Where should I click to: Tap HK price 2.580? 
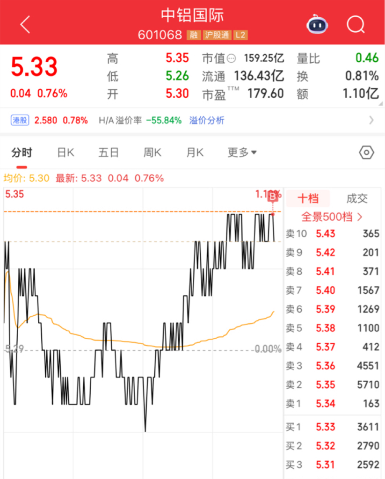click(x=45, y=120)
